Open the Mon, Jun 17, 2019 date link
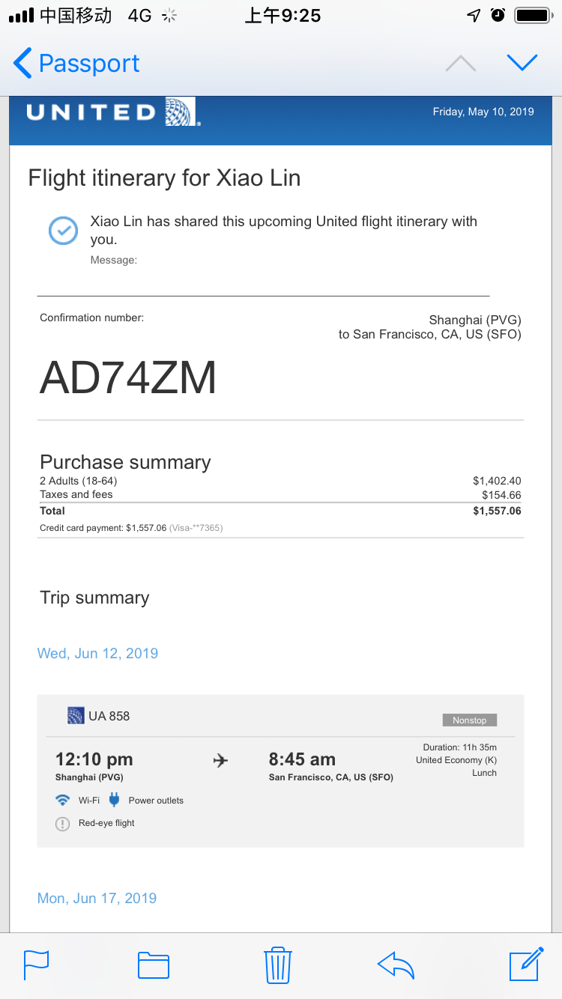562x999 pixels. (97, 898)
